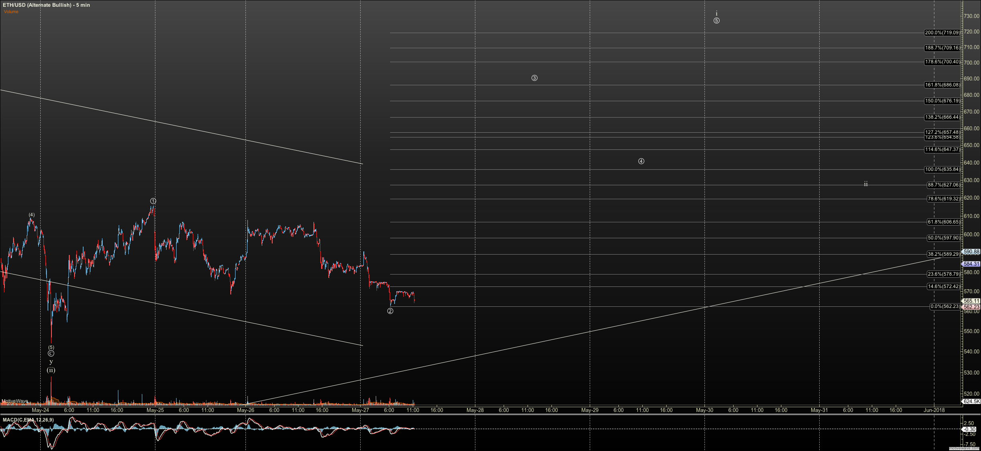Click the ETH/USD Alternate Bullish chart title
The height and width of the screenshot is (451, 981).
click(46, 5)
